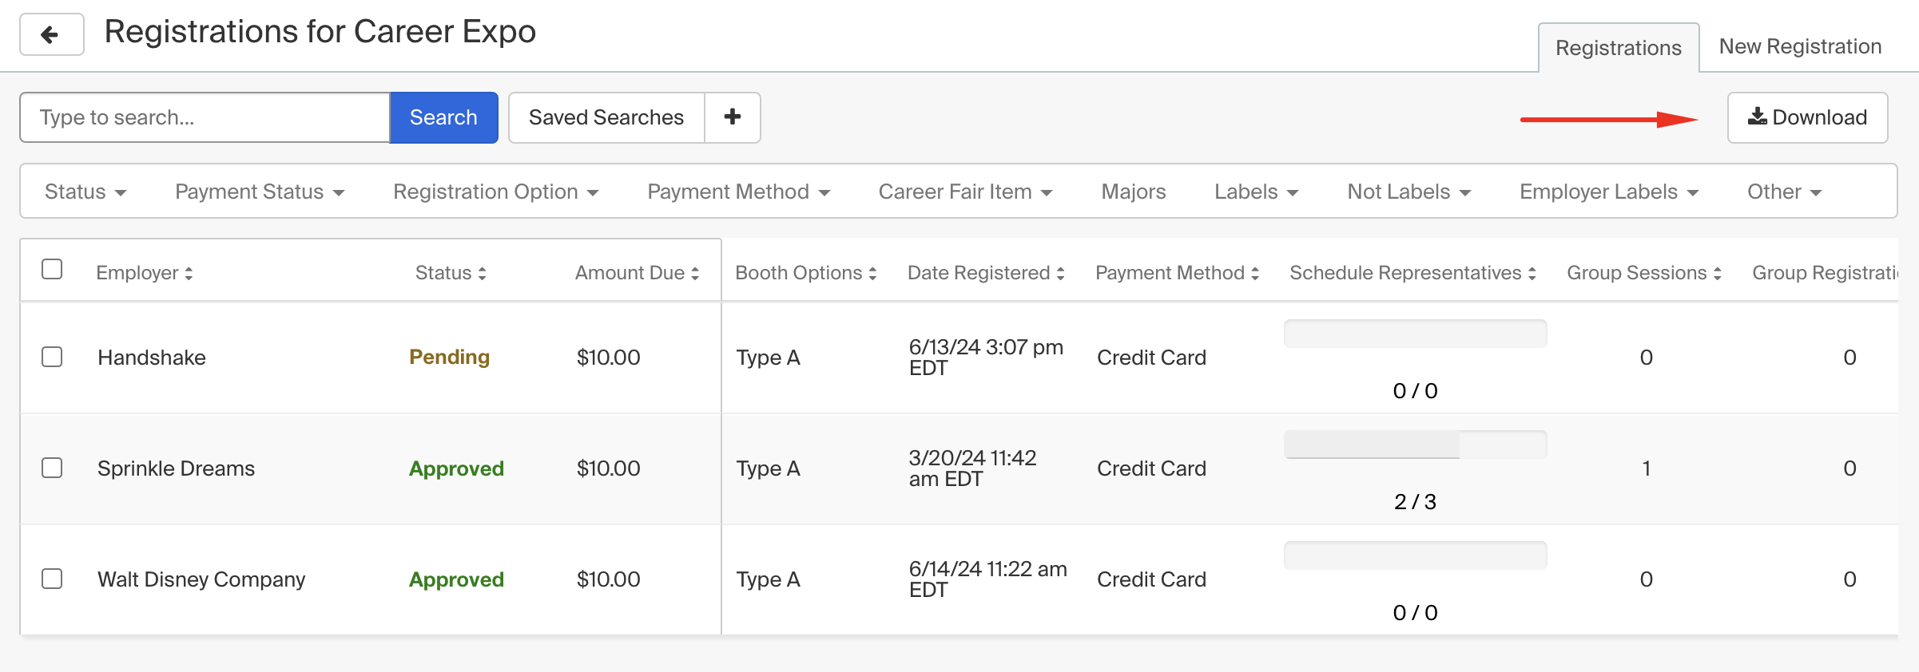
Task: Sort by Amount Due column
Action: (x=637, y=273)
